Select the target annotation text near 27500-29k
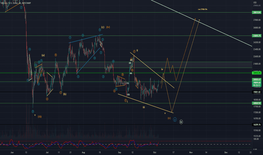The height and width of the screenshot is (155, 263). pos(203,9)
